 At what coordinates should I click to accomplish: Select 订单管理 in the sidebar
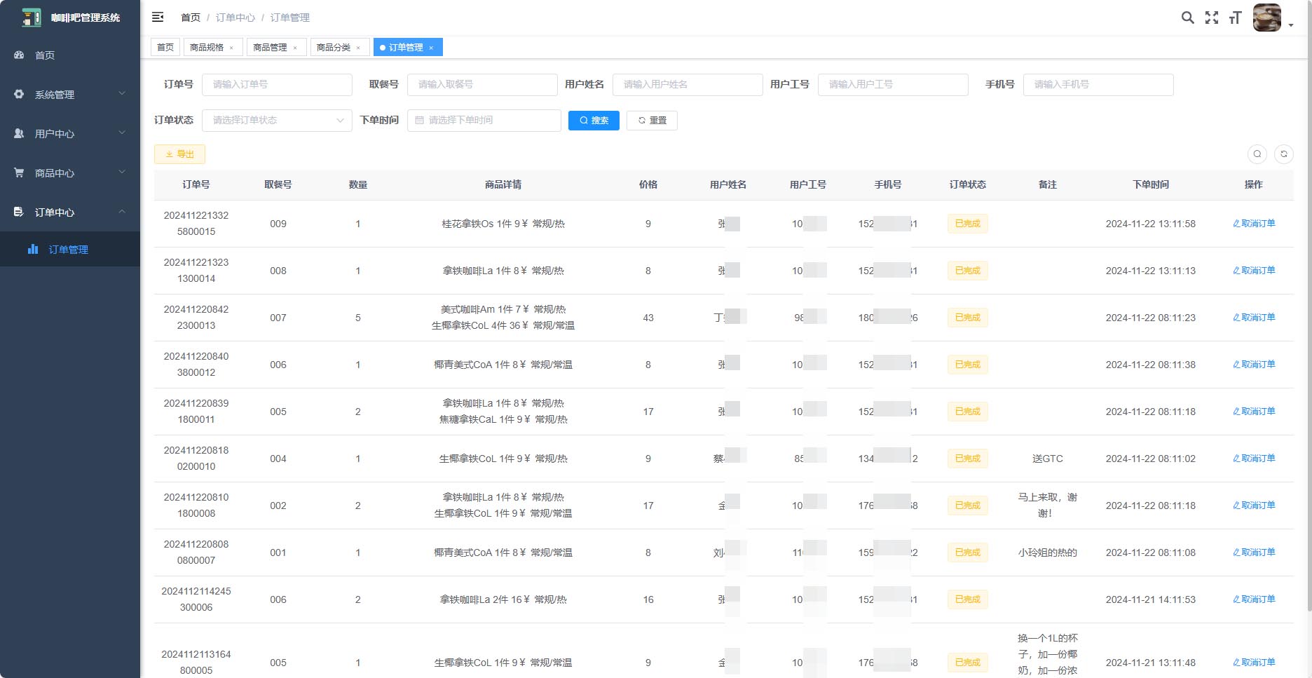coord(68,249)
